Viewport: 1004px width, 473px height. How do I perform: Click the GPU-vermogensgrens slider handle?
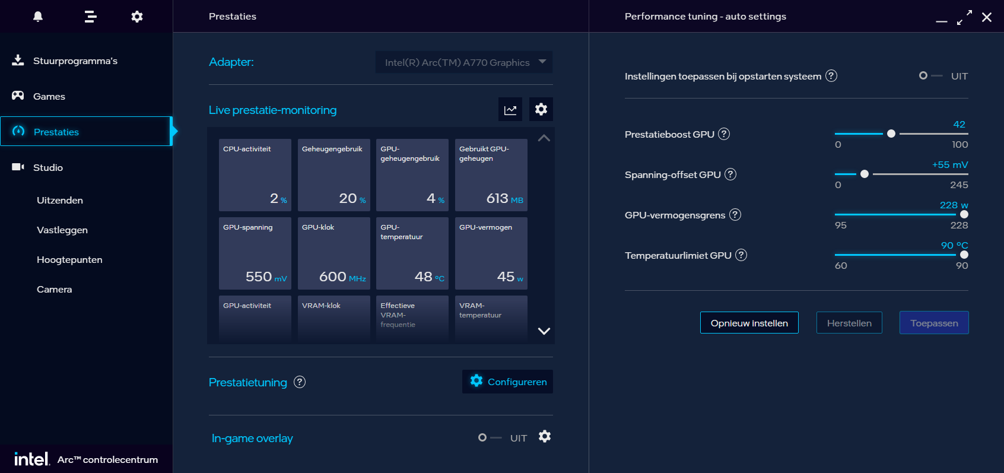pos(964,215)
